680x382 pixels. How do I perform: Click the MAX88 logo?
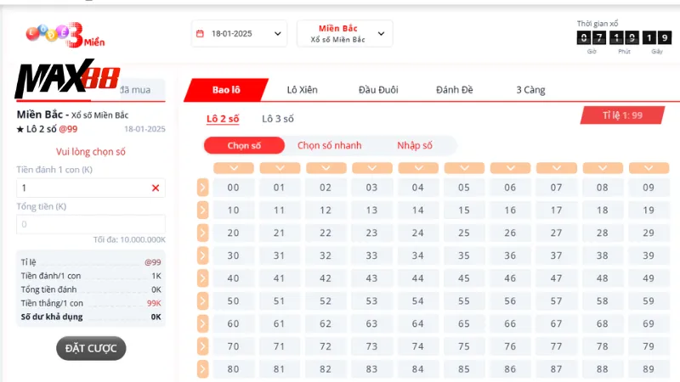(67, 78)
